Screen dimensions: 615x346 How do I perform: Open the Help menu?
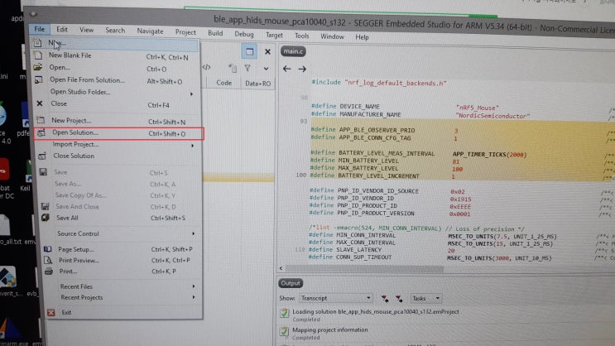coord(362,37)
